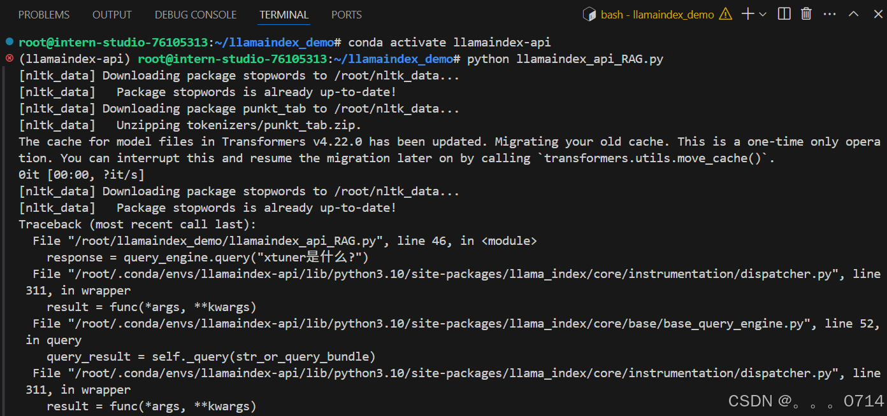Click the blue command success decoration dot
Screen dimensions: 887x416
click(x=9, y=41)
